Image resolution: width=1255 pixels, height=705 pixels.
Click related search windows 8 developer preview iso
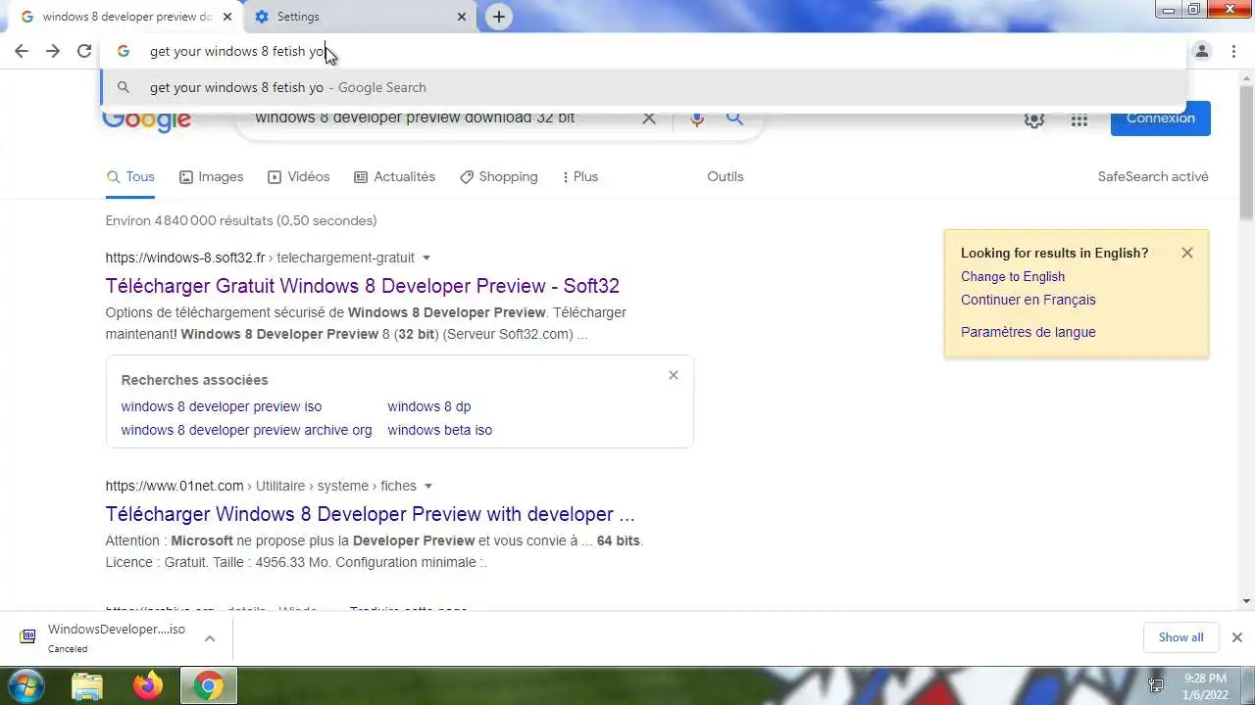coord(221,406)
